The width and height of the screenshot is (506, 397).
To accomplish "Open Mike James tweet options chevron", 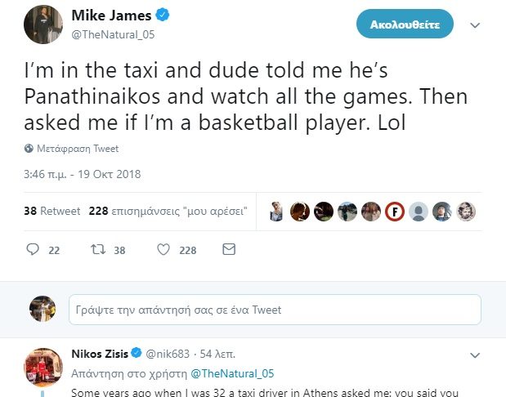I will click(x=474, y=25).
